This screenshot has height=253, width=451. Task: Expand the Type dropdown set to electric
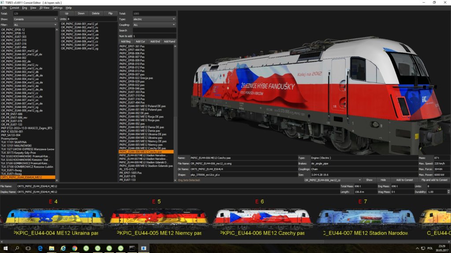tap(154, 19)
